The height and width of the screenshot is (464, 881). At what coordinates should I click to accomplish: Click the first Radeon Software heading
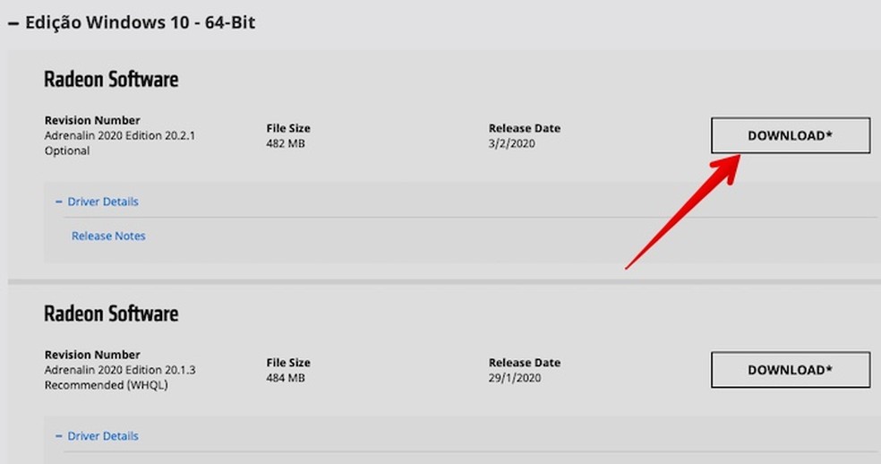111,80
